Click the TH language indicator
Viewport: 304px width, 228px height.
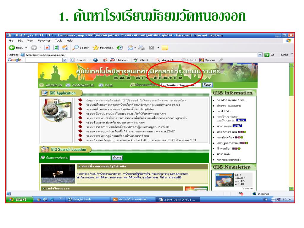(265, 199)
